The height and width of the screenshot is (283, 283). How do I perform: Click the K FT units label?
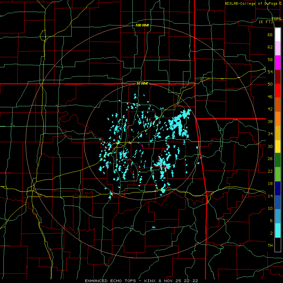pos(266,22)
